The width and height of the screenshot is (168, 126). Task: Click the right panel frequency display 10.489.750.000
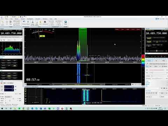point(156,33)
